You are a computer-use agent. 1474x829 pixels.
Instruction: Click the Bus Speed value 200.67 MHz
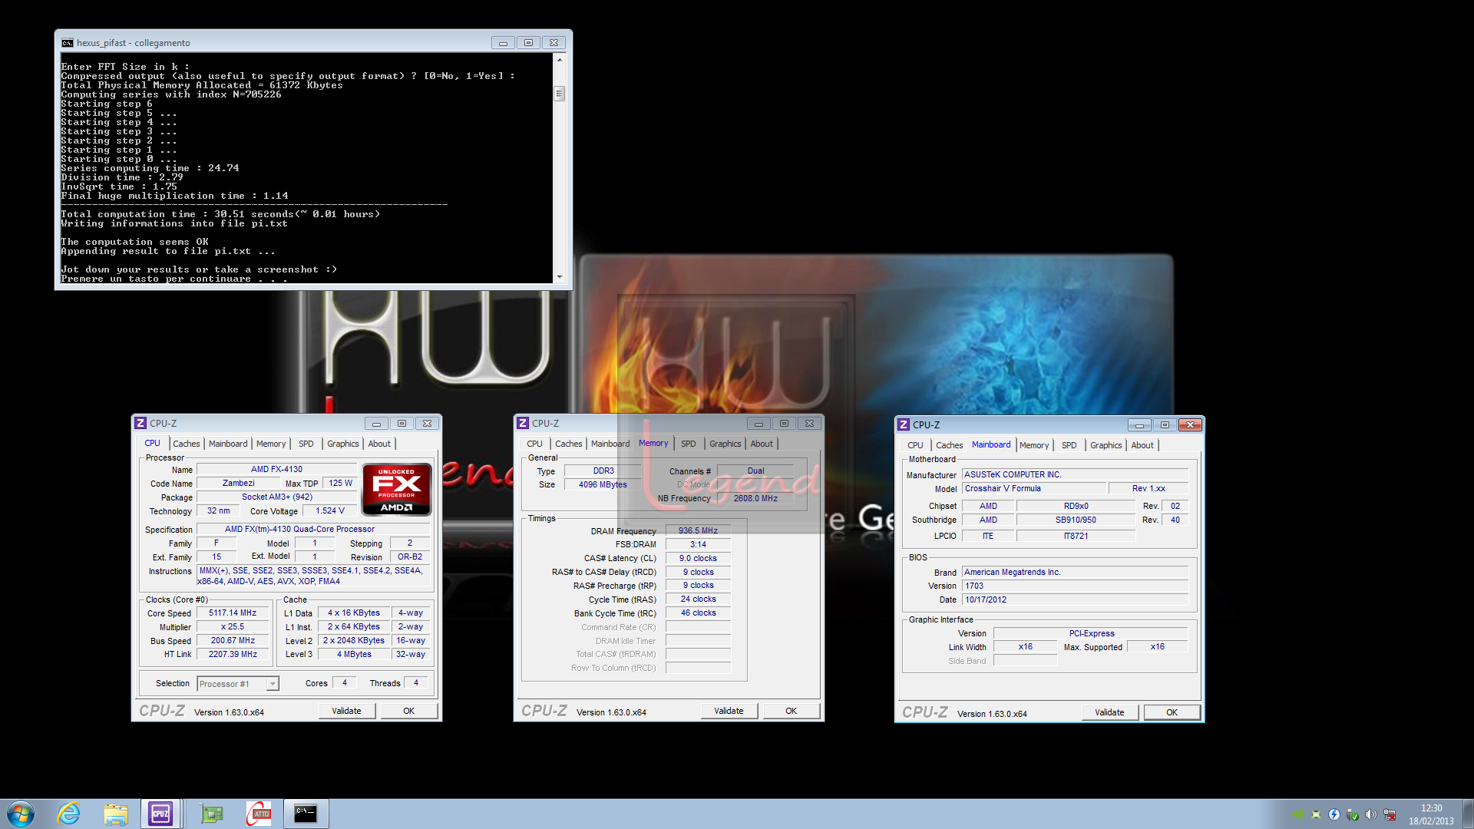pyautogui.click(x=233, y=640)
